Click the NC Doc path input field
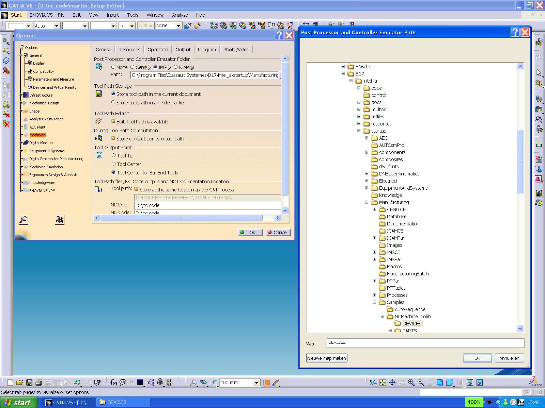 (208, 205)
